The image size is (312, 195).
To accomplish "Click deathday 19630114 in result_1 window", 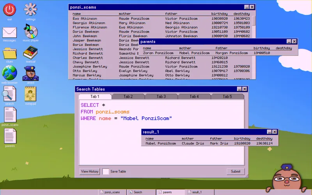I will [x=264, y=144].
